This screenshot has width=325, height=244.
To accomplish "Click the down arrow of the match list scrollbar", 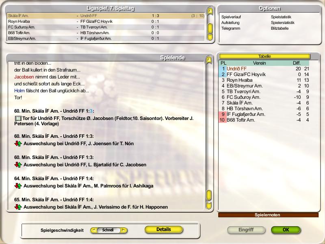I will tap(210, 37).
